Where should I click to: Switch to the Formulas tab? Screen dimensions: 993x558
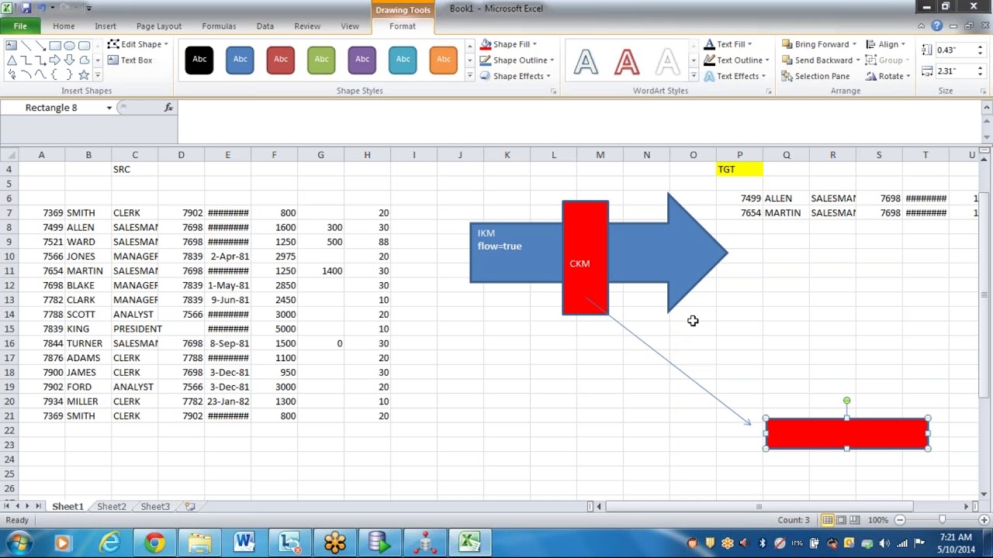click(x=219, y=26)
